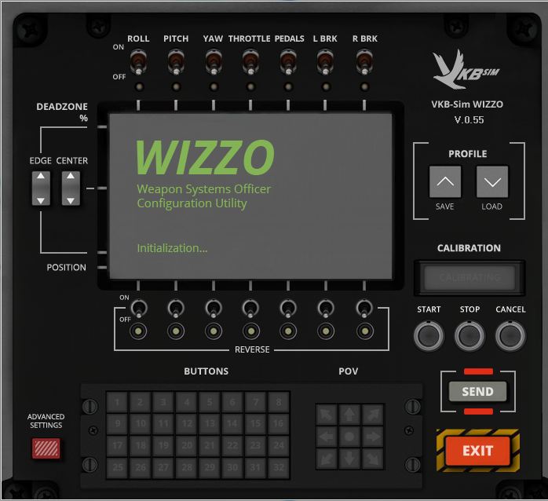Decrease the CENTER deadzone with down arrow
Viewport: 548px width, 501px height.
tap(71, 200)
